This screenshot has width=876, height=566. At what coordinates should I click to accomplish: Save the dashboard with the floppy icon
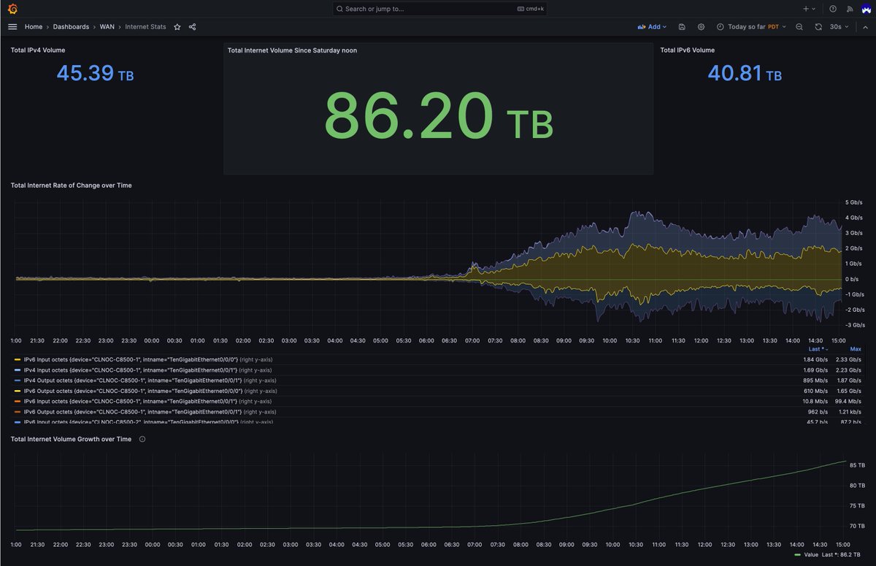(x=682, y=26)
